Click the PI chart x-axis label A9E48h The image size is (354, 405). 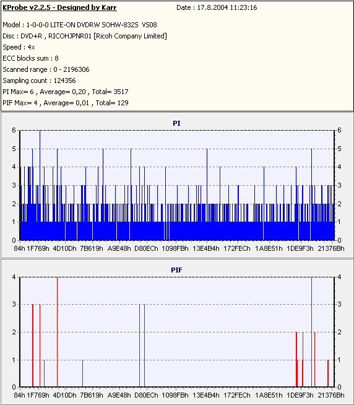tap(119, 248)
